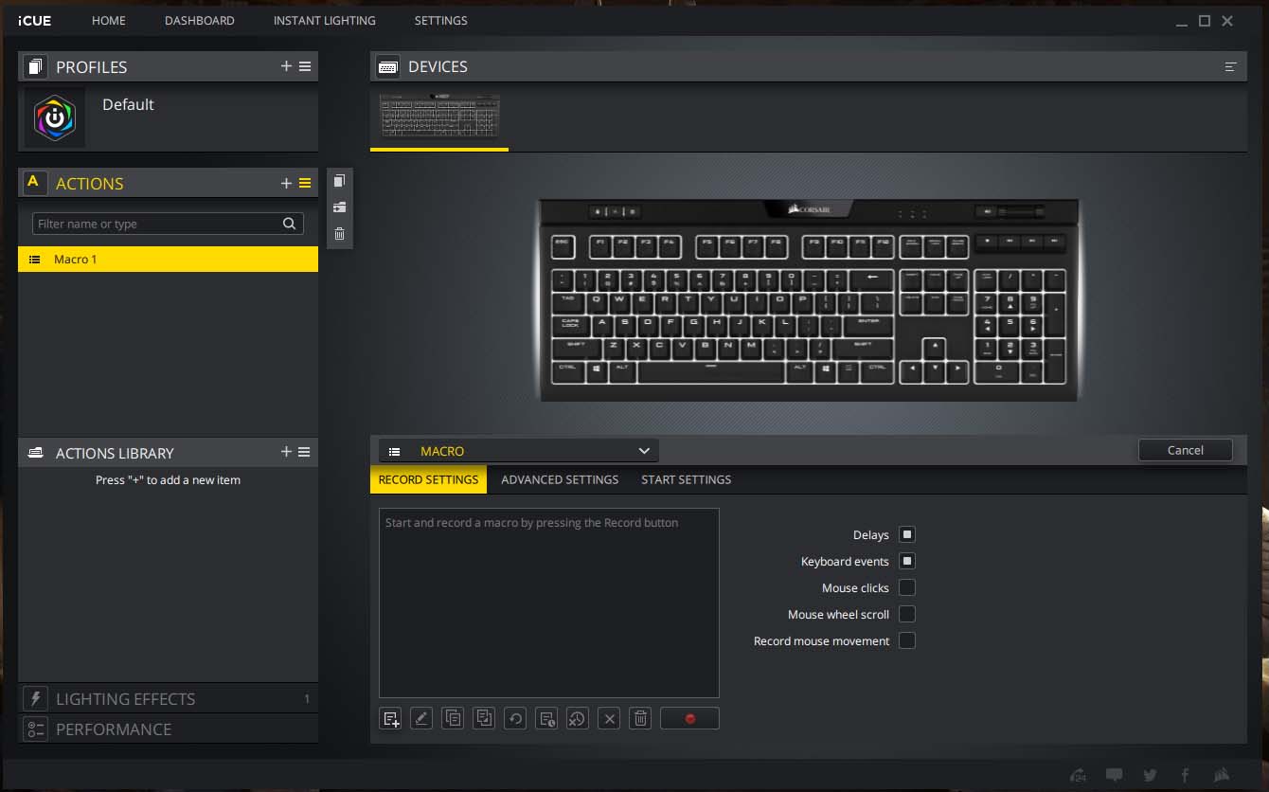Click the Filter name or type field
1269x792 pixels.
click(x=156, y=225)
